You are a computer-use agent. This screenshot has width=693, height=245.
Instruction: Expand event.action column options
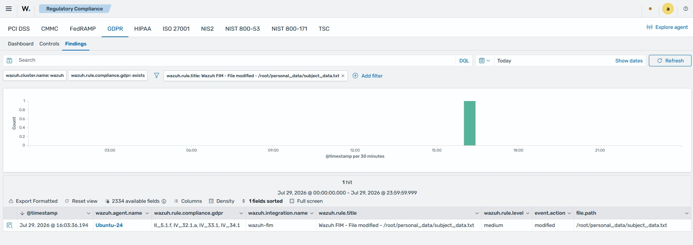pos(569,213)
